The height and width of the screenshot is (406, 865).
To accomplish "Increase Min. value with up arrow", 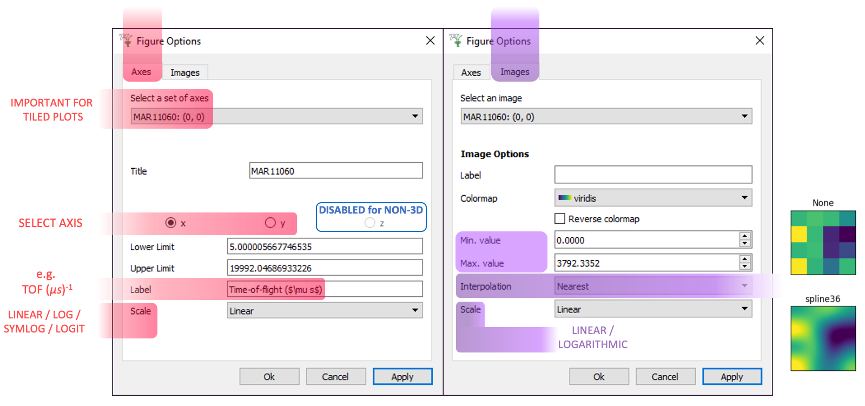I will pos(745,236).
